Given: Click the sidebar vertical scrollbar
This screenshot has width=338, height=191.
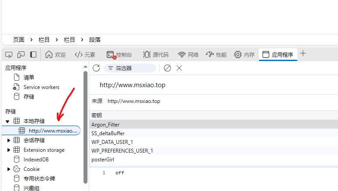Looking at the screenshot, I should coord(85,126).
